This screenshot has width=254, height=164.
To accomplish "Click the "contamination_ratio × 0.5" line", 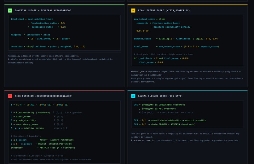I will [46, 23].
